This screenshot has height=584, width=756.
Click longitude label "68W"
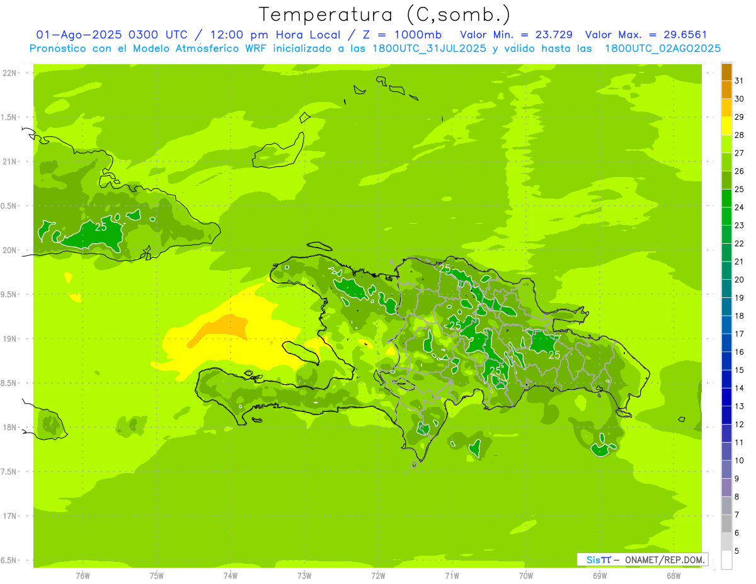pyautogui.click(x=673, y=575)
